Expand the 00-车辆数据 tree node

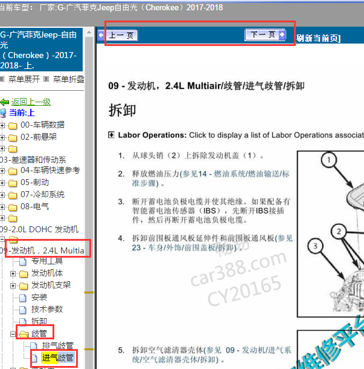tap(2, 126)
